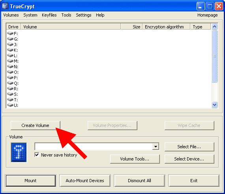The height and width of the screenshot is (194, 225).
Task: Click the drive list scroll-down arrow
Action: click(x=214, y=105)
